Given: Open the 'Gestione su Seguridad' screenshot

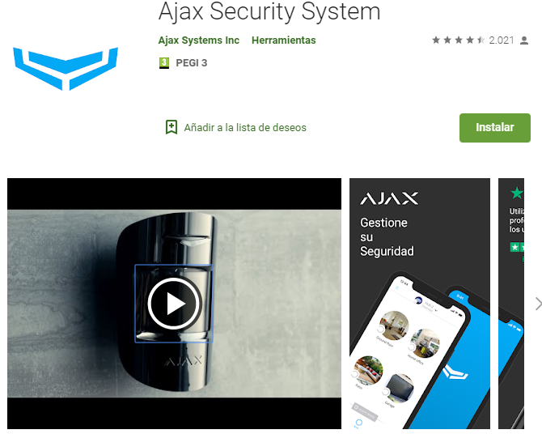Looking at the screenshot, I should (420, 304).
